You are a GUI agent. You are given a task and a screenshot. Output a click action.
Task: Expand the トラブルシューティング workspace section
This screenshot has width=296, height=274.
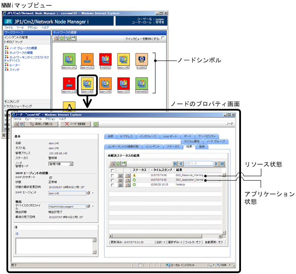(x=27, y=106)
